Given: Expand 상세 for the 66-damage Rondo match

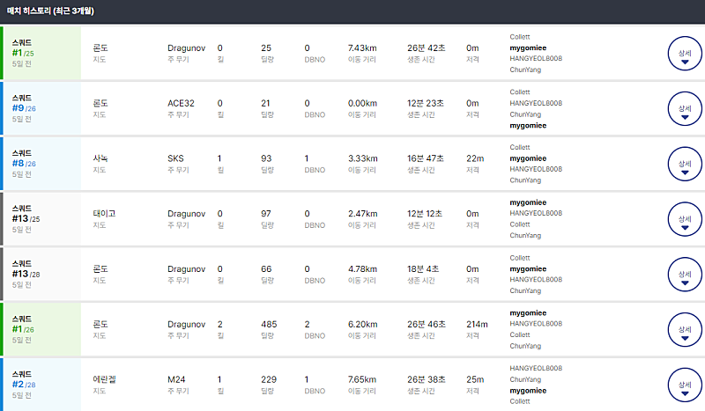Looking at the screenshot, I should (685, 275).
